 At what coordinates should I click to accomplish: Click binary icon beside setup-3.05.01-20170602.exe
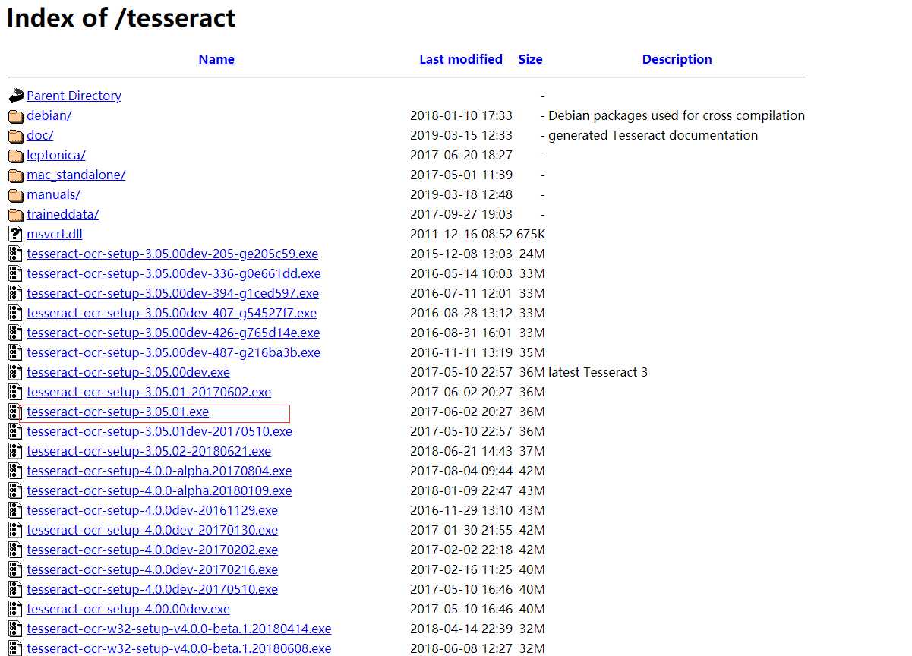[16, 392]
